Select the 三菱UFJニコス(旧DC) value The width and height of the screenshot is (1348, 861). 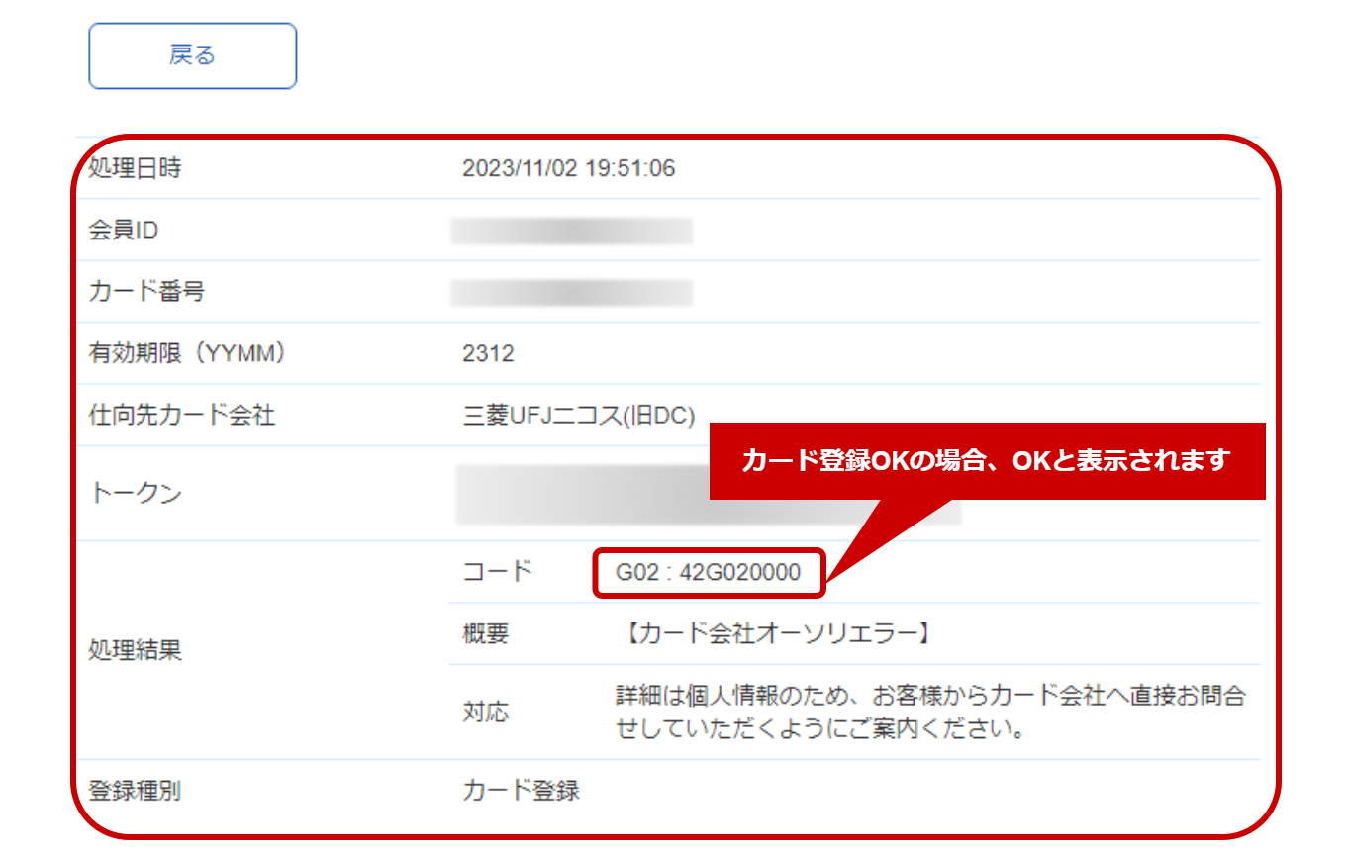pos(579,415)
